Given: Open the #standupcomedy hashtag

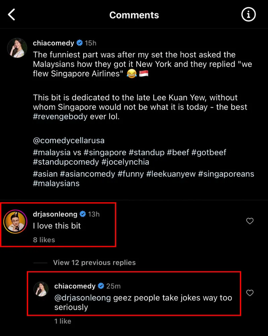Looking at the screenshot, I should [x=66, y=162].
